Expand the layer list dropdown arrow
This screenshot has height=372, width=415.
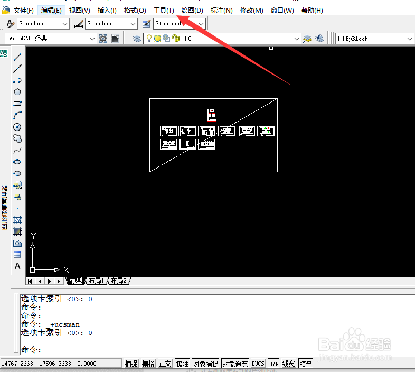tap(297, 39)
